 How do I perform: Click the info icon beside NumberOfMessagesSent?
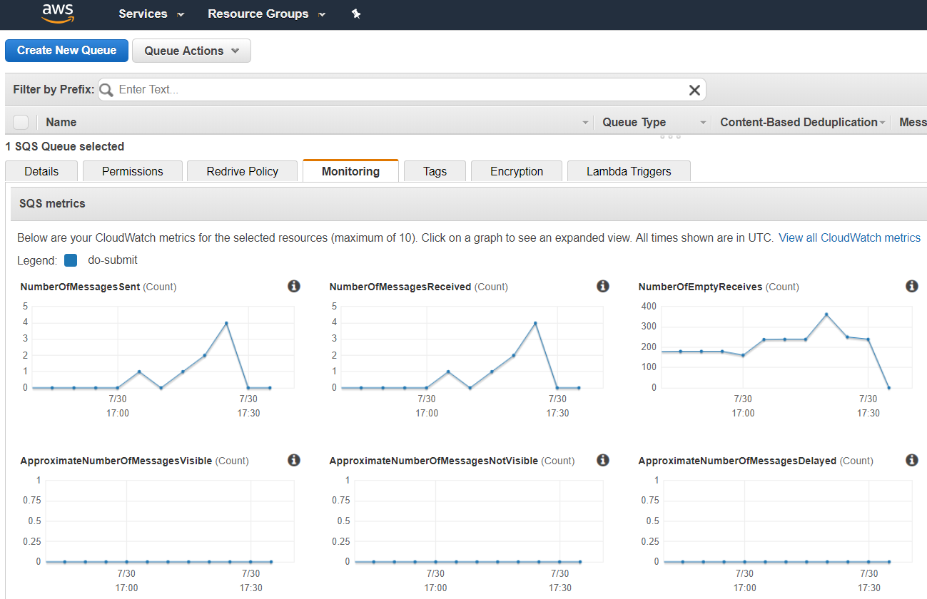(x=293, y=286)
